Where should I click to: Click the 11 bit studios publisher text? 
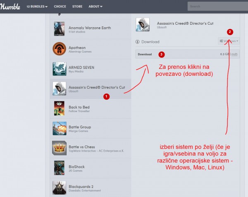77,32
